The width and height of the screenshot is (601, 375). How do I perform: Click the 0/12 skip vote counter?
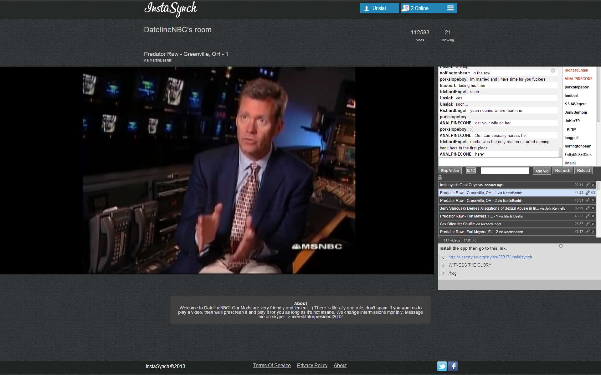[x=471, y=171]
